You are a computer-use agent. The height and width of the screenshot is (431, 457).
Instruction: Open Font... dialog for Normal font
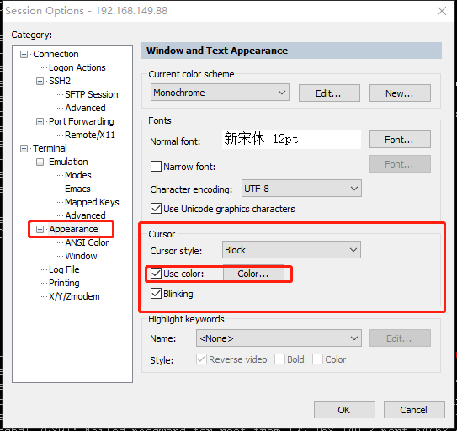pos(400,140)
